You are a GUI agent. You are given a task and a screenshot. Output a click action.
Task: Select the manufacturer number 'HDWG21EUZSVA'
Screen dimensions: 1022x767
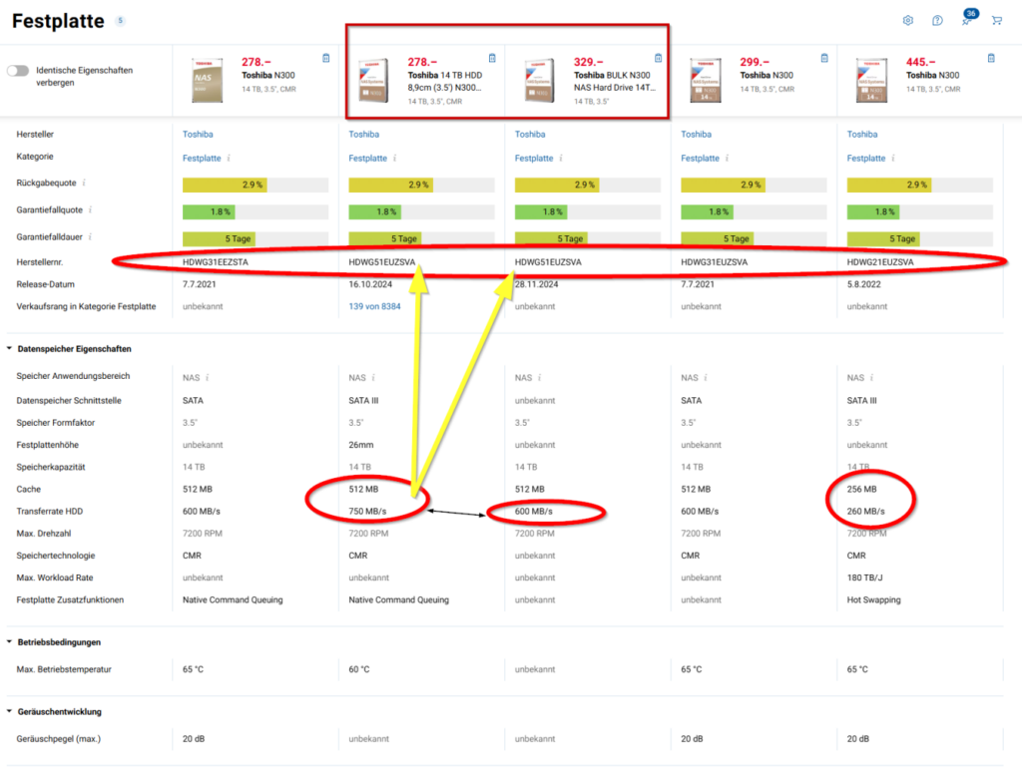point(880,262)
